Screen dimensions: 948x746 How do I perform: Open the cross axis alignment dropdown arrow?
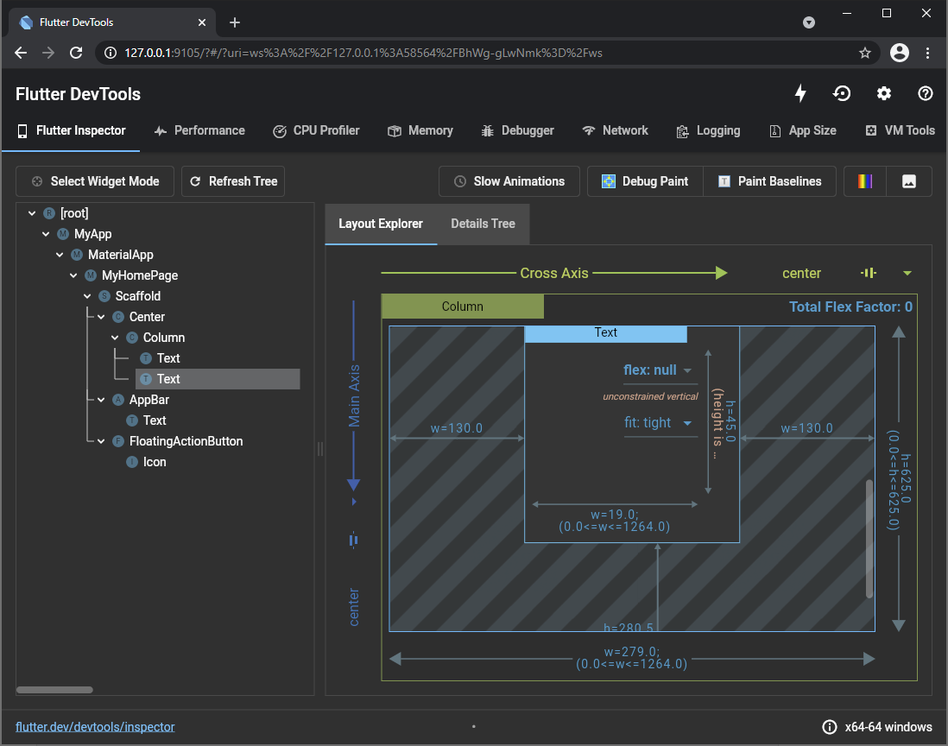(907, 273)
